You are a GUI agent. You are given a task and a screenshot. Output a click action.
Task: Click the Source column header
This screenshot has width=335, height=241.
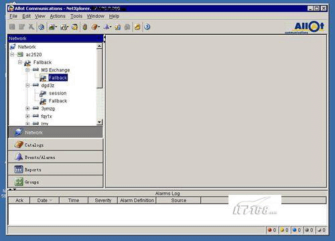click(x=178, y=200)
